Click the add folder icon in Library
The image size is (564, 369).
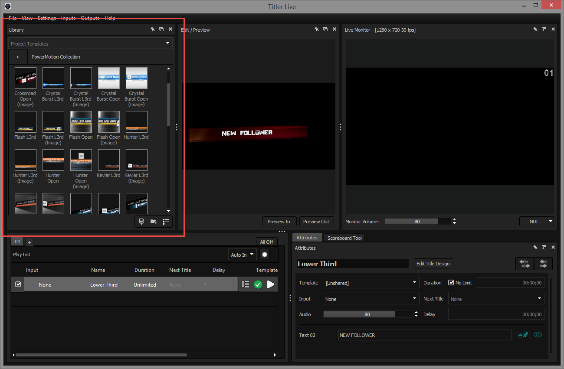[x=154, y=222]
